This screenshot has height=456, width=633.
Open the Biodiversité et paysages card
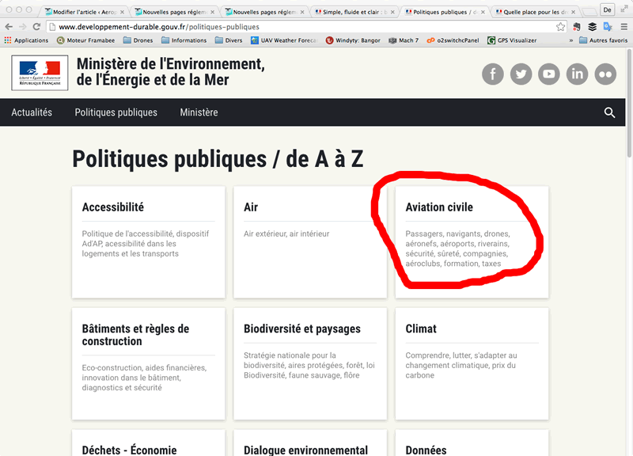[x=310, y=364]
